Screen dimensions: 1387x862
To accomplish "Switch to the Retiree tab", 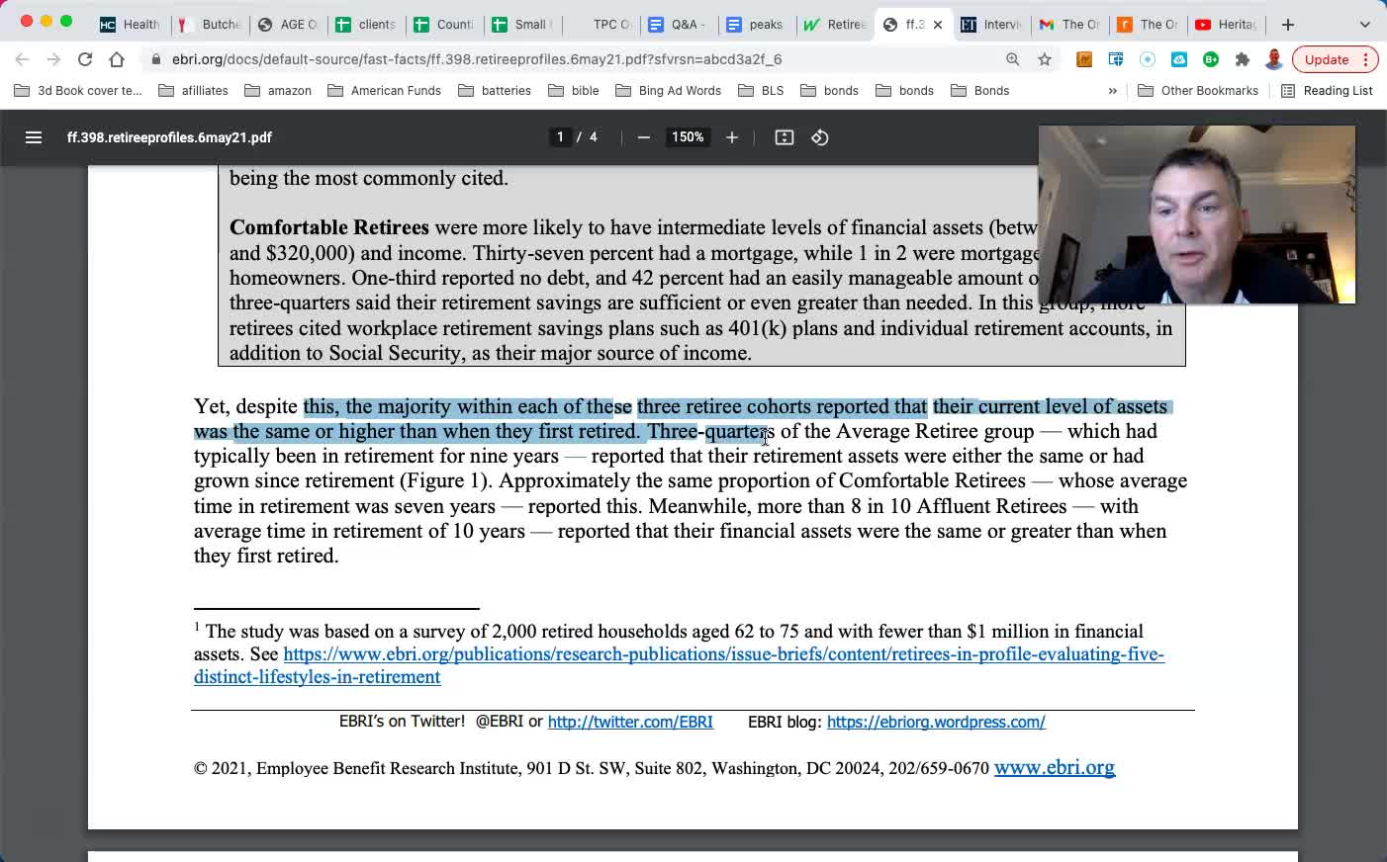I will coord(834,25).
